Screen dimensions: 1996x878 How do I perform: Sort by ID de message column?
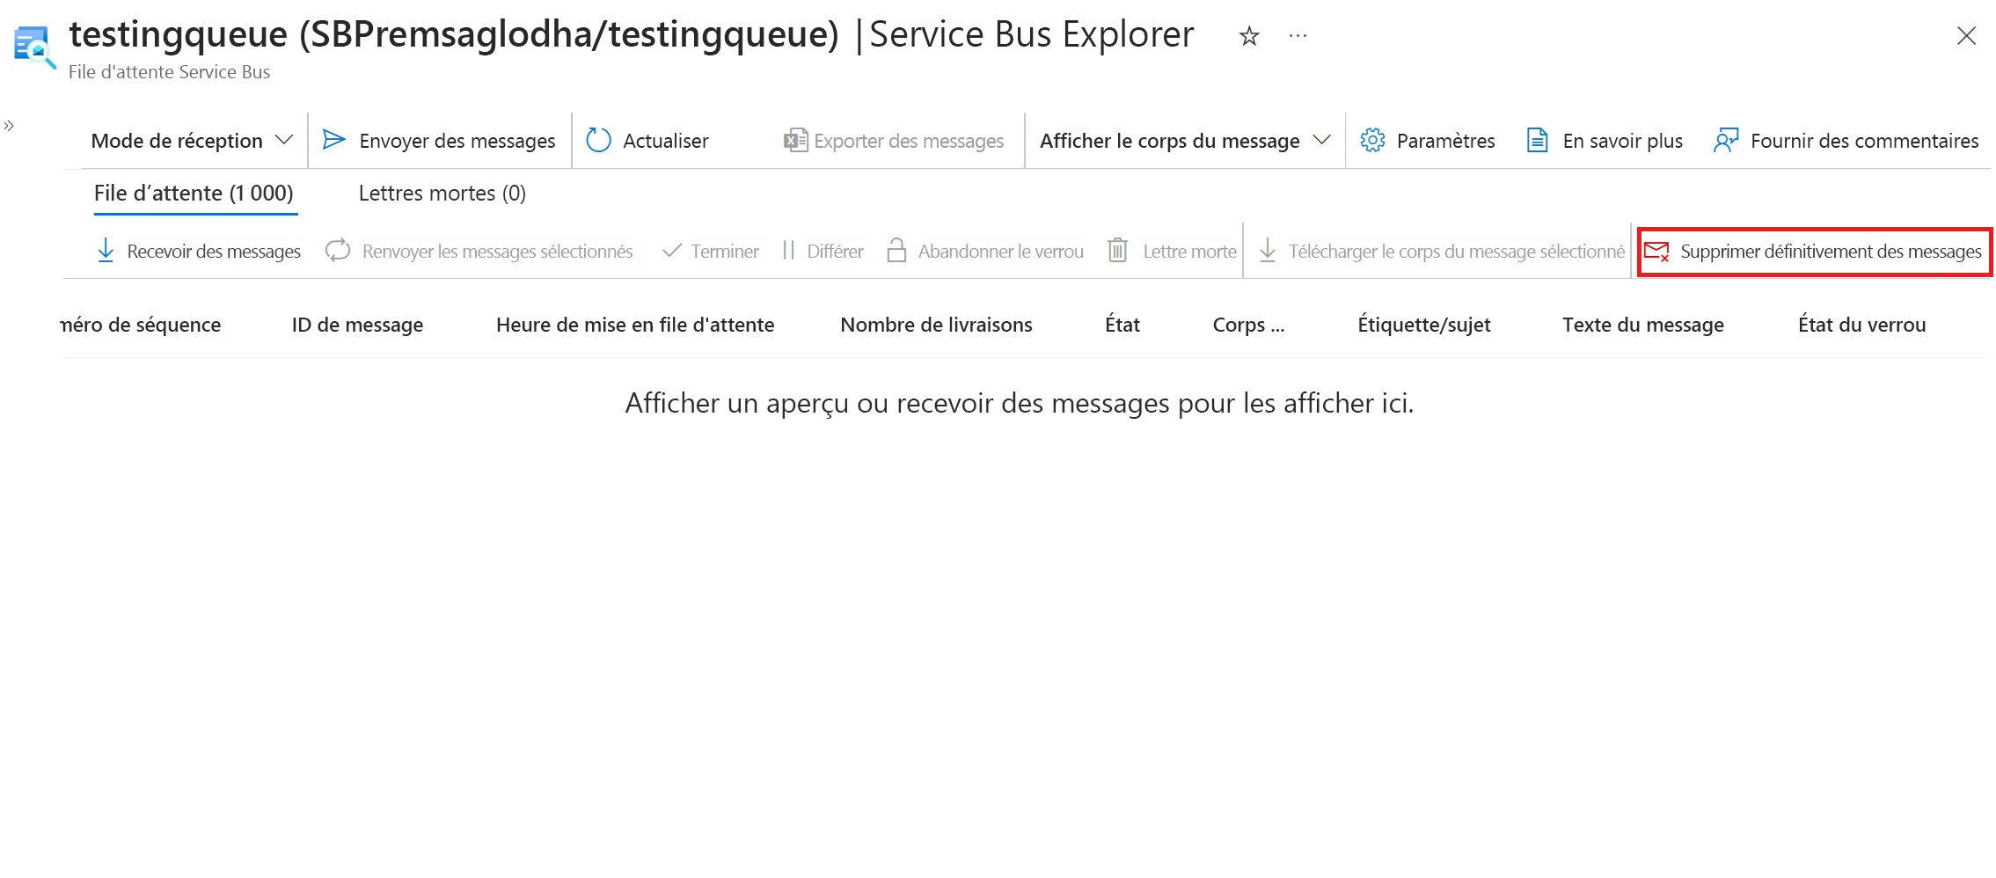[357, 325]
